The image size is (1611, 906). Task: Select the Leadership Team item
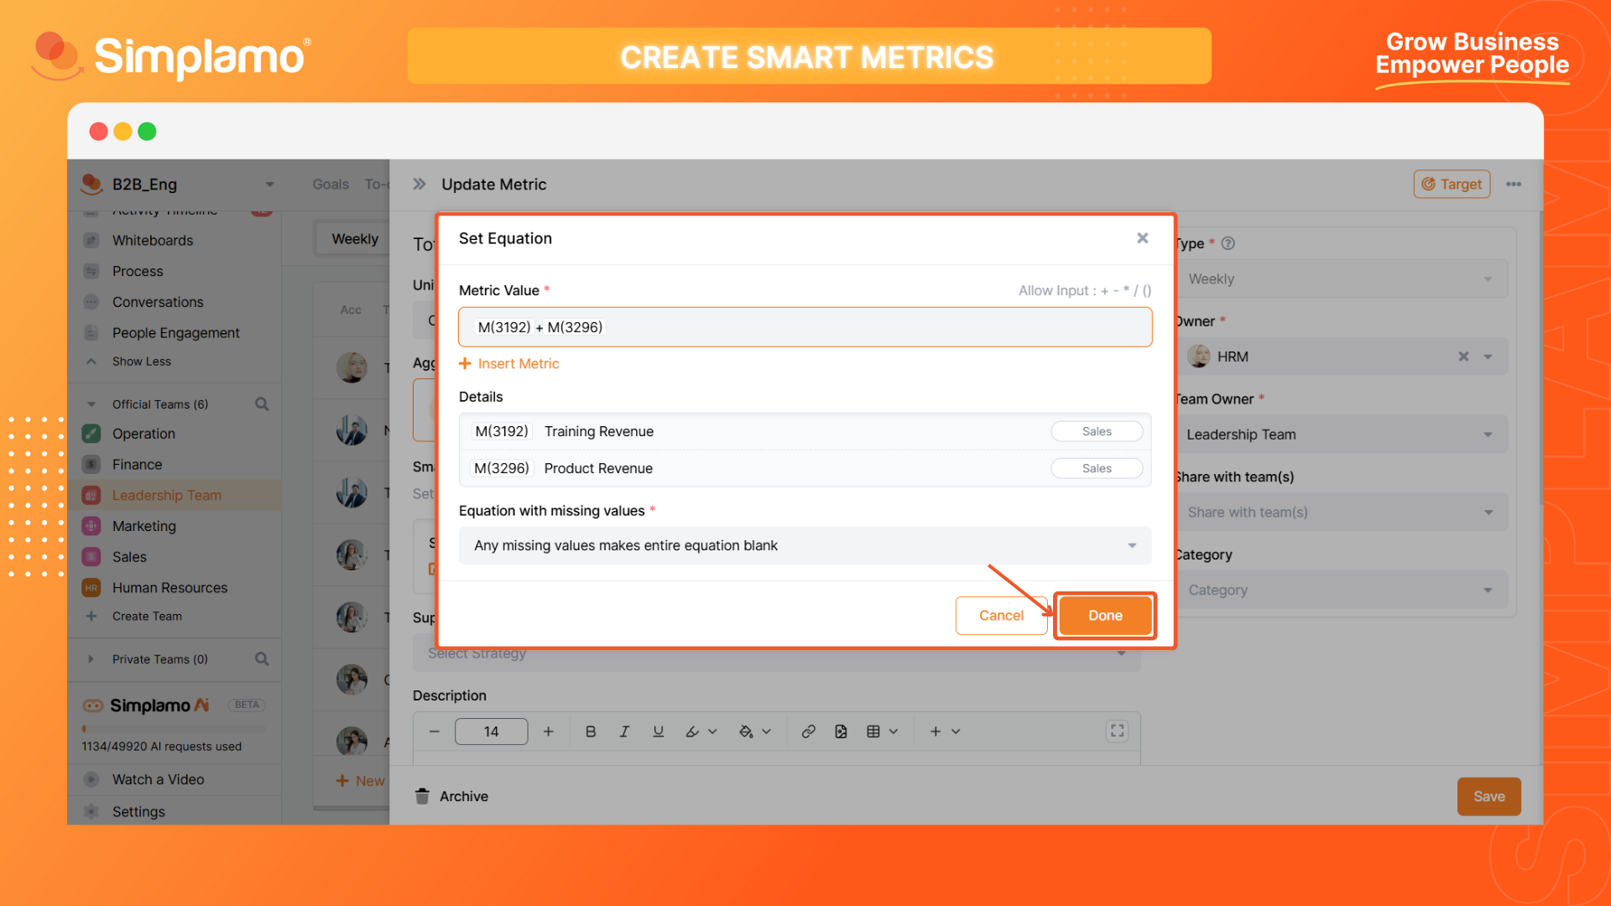(175, 495)
